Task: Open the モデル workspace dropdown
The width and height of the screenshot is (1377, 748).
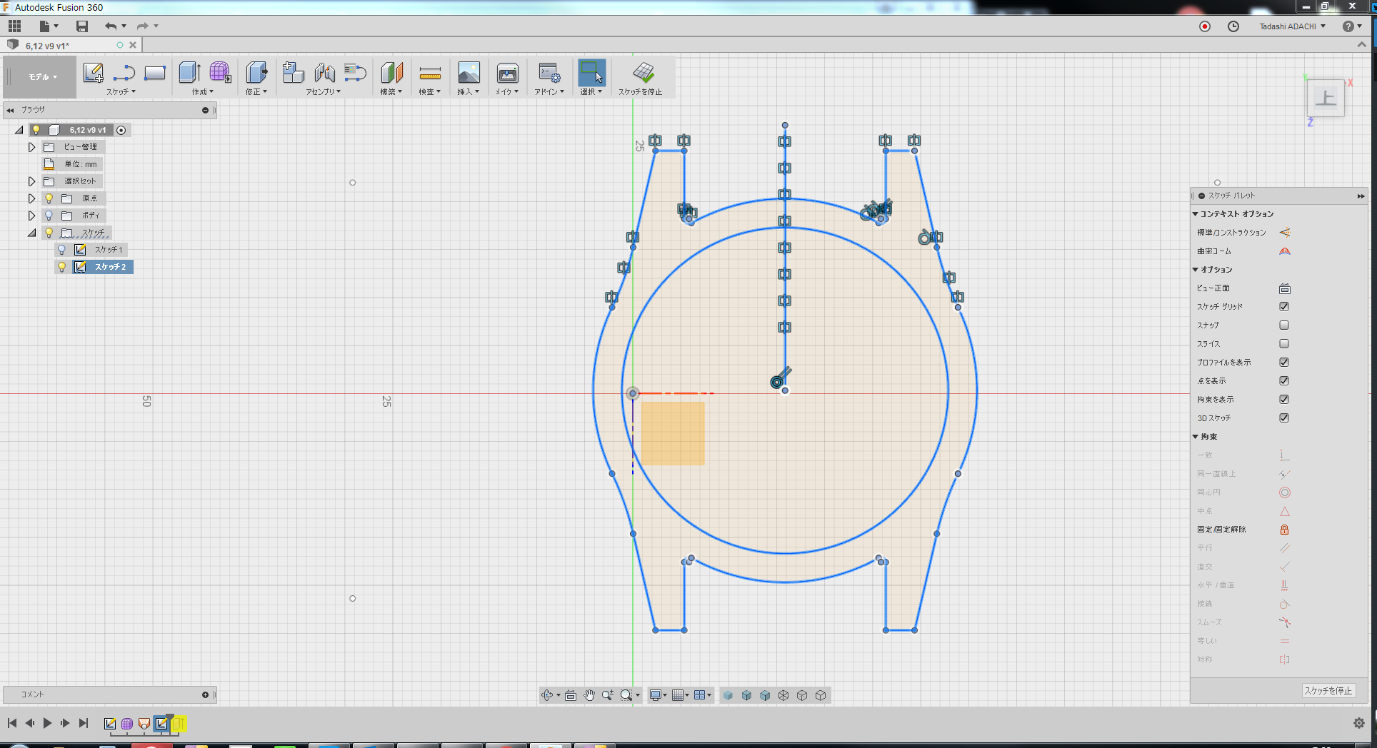Action: tap(42, 77)
